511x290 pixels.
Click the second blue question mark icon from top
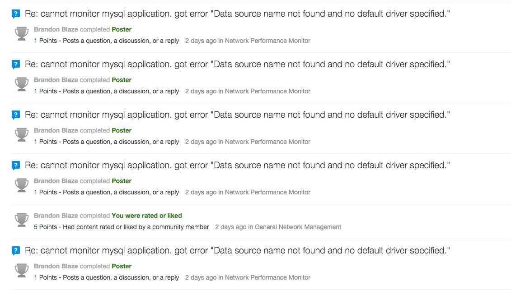click(16, 65)
